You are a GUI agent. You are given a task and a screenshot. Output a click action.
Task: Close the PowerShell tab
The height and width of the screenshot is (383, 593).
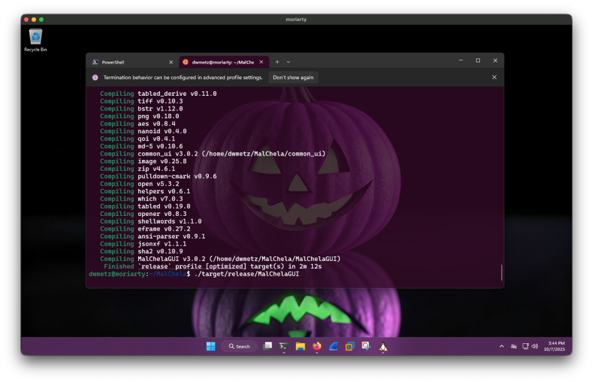click(x=171, y=62)
